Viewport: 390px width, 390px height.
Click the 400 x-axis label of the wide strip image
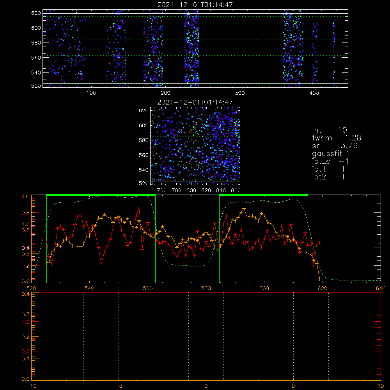[x=314, y=93]
